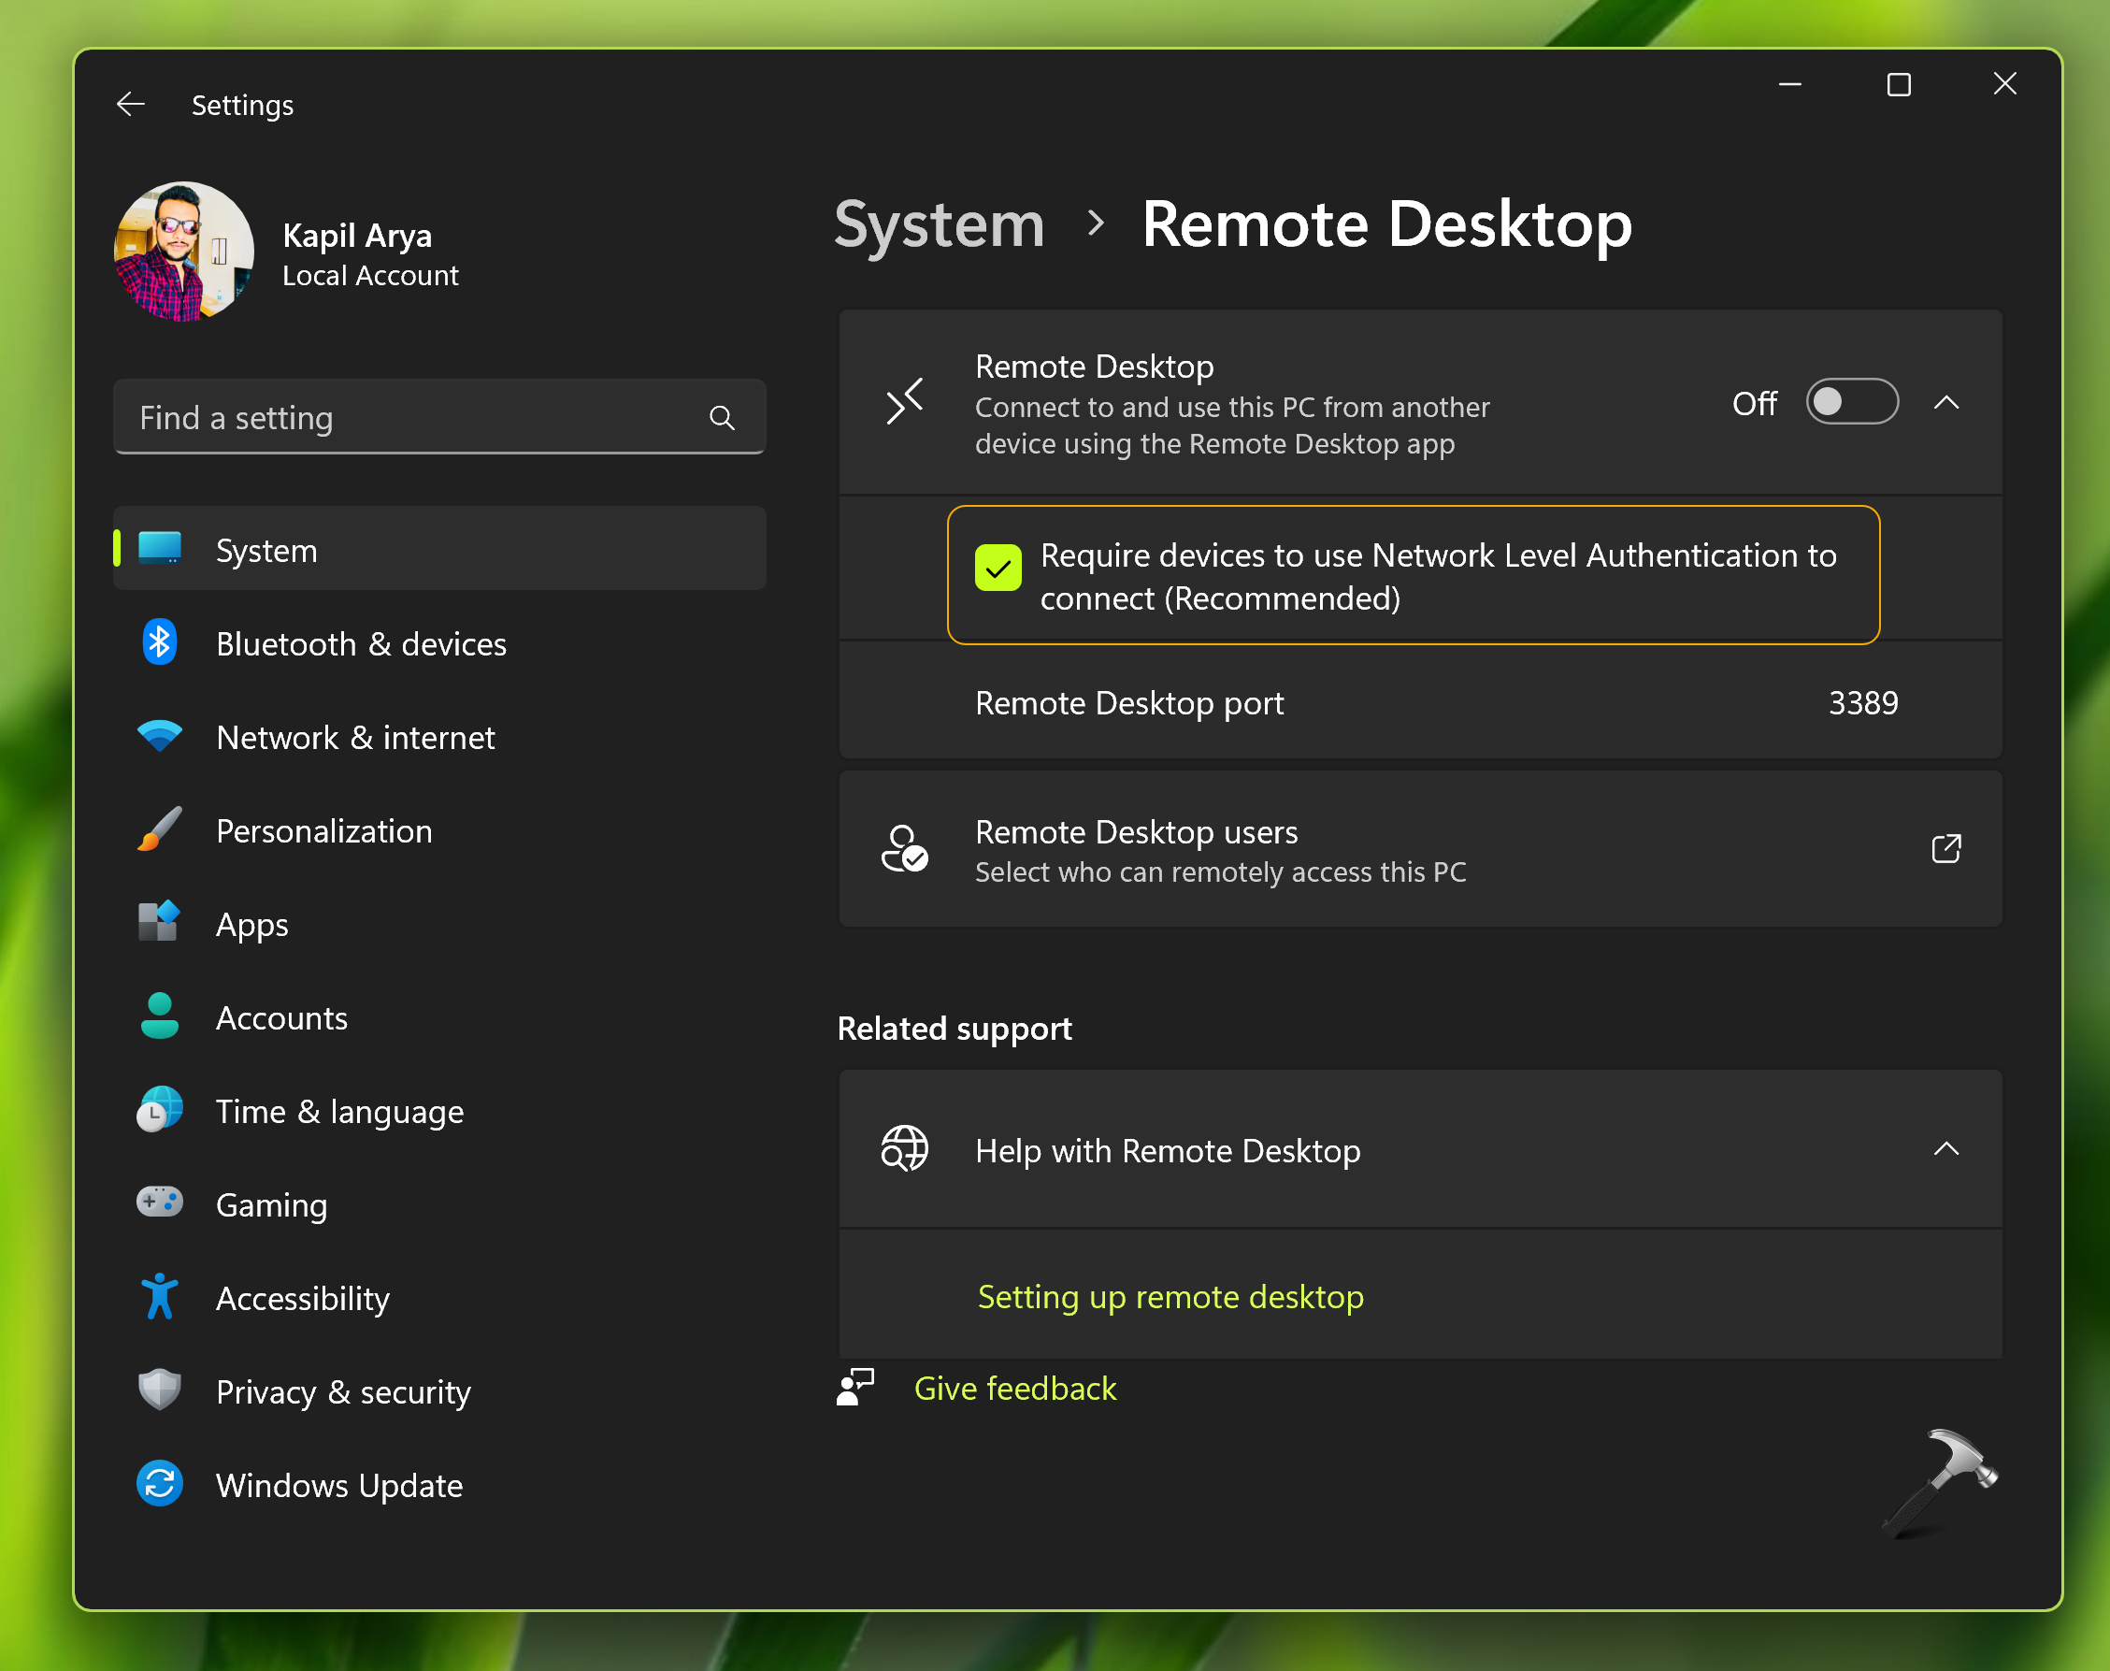Uncheck the Network Level Authentication checkbox
The image size is (2110, 1671).
998,569
